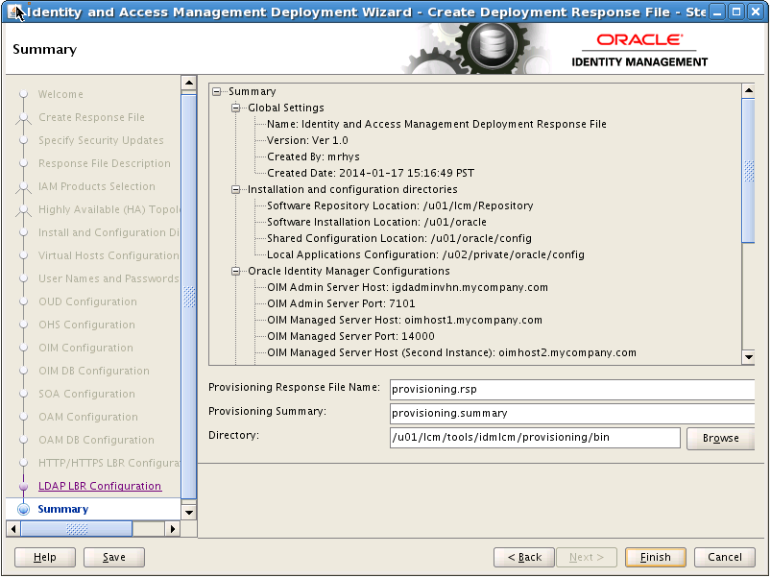Select the Summary step in sidebar
The width and height of the screenshot is (771, 578).
(63, 509)
